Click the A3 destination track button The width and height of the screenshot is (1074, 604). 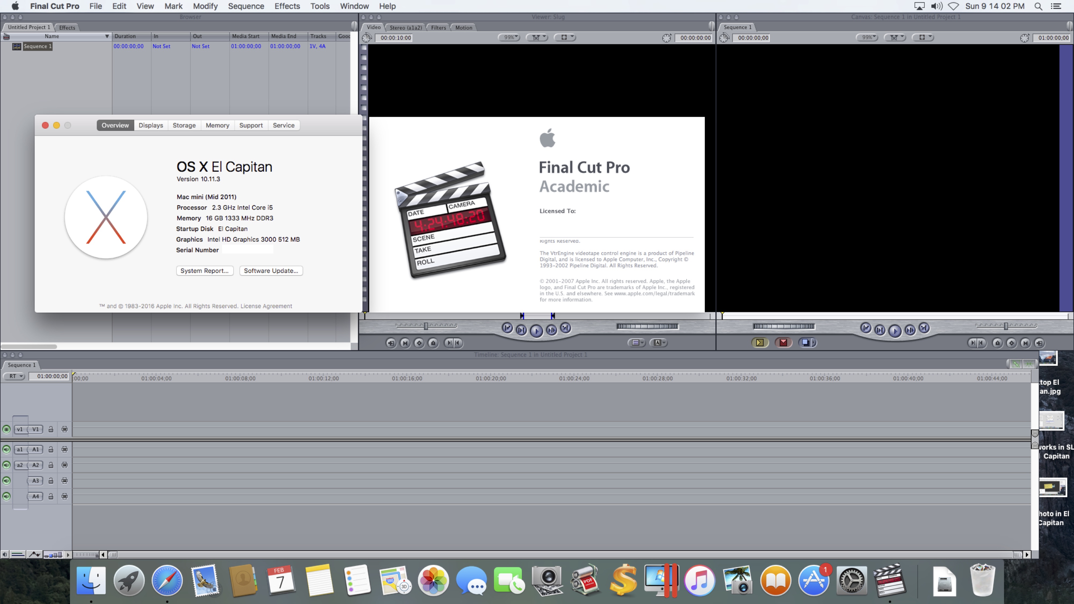35,481
